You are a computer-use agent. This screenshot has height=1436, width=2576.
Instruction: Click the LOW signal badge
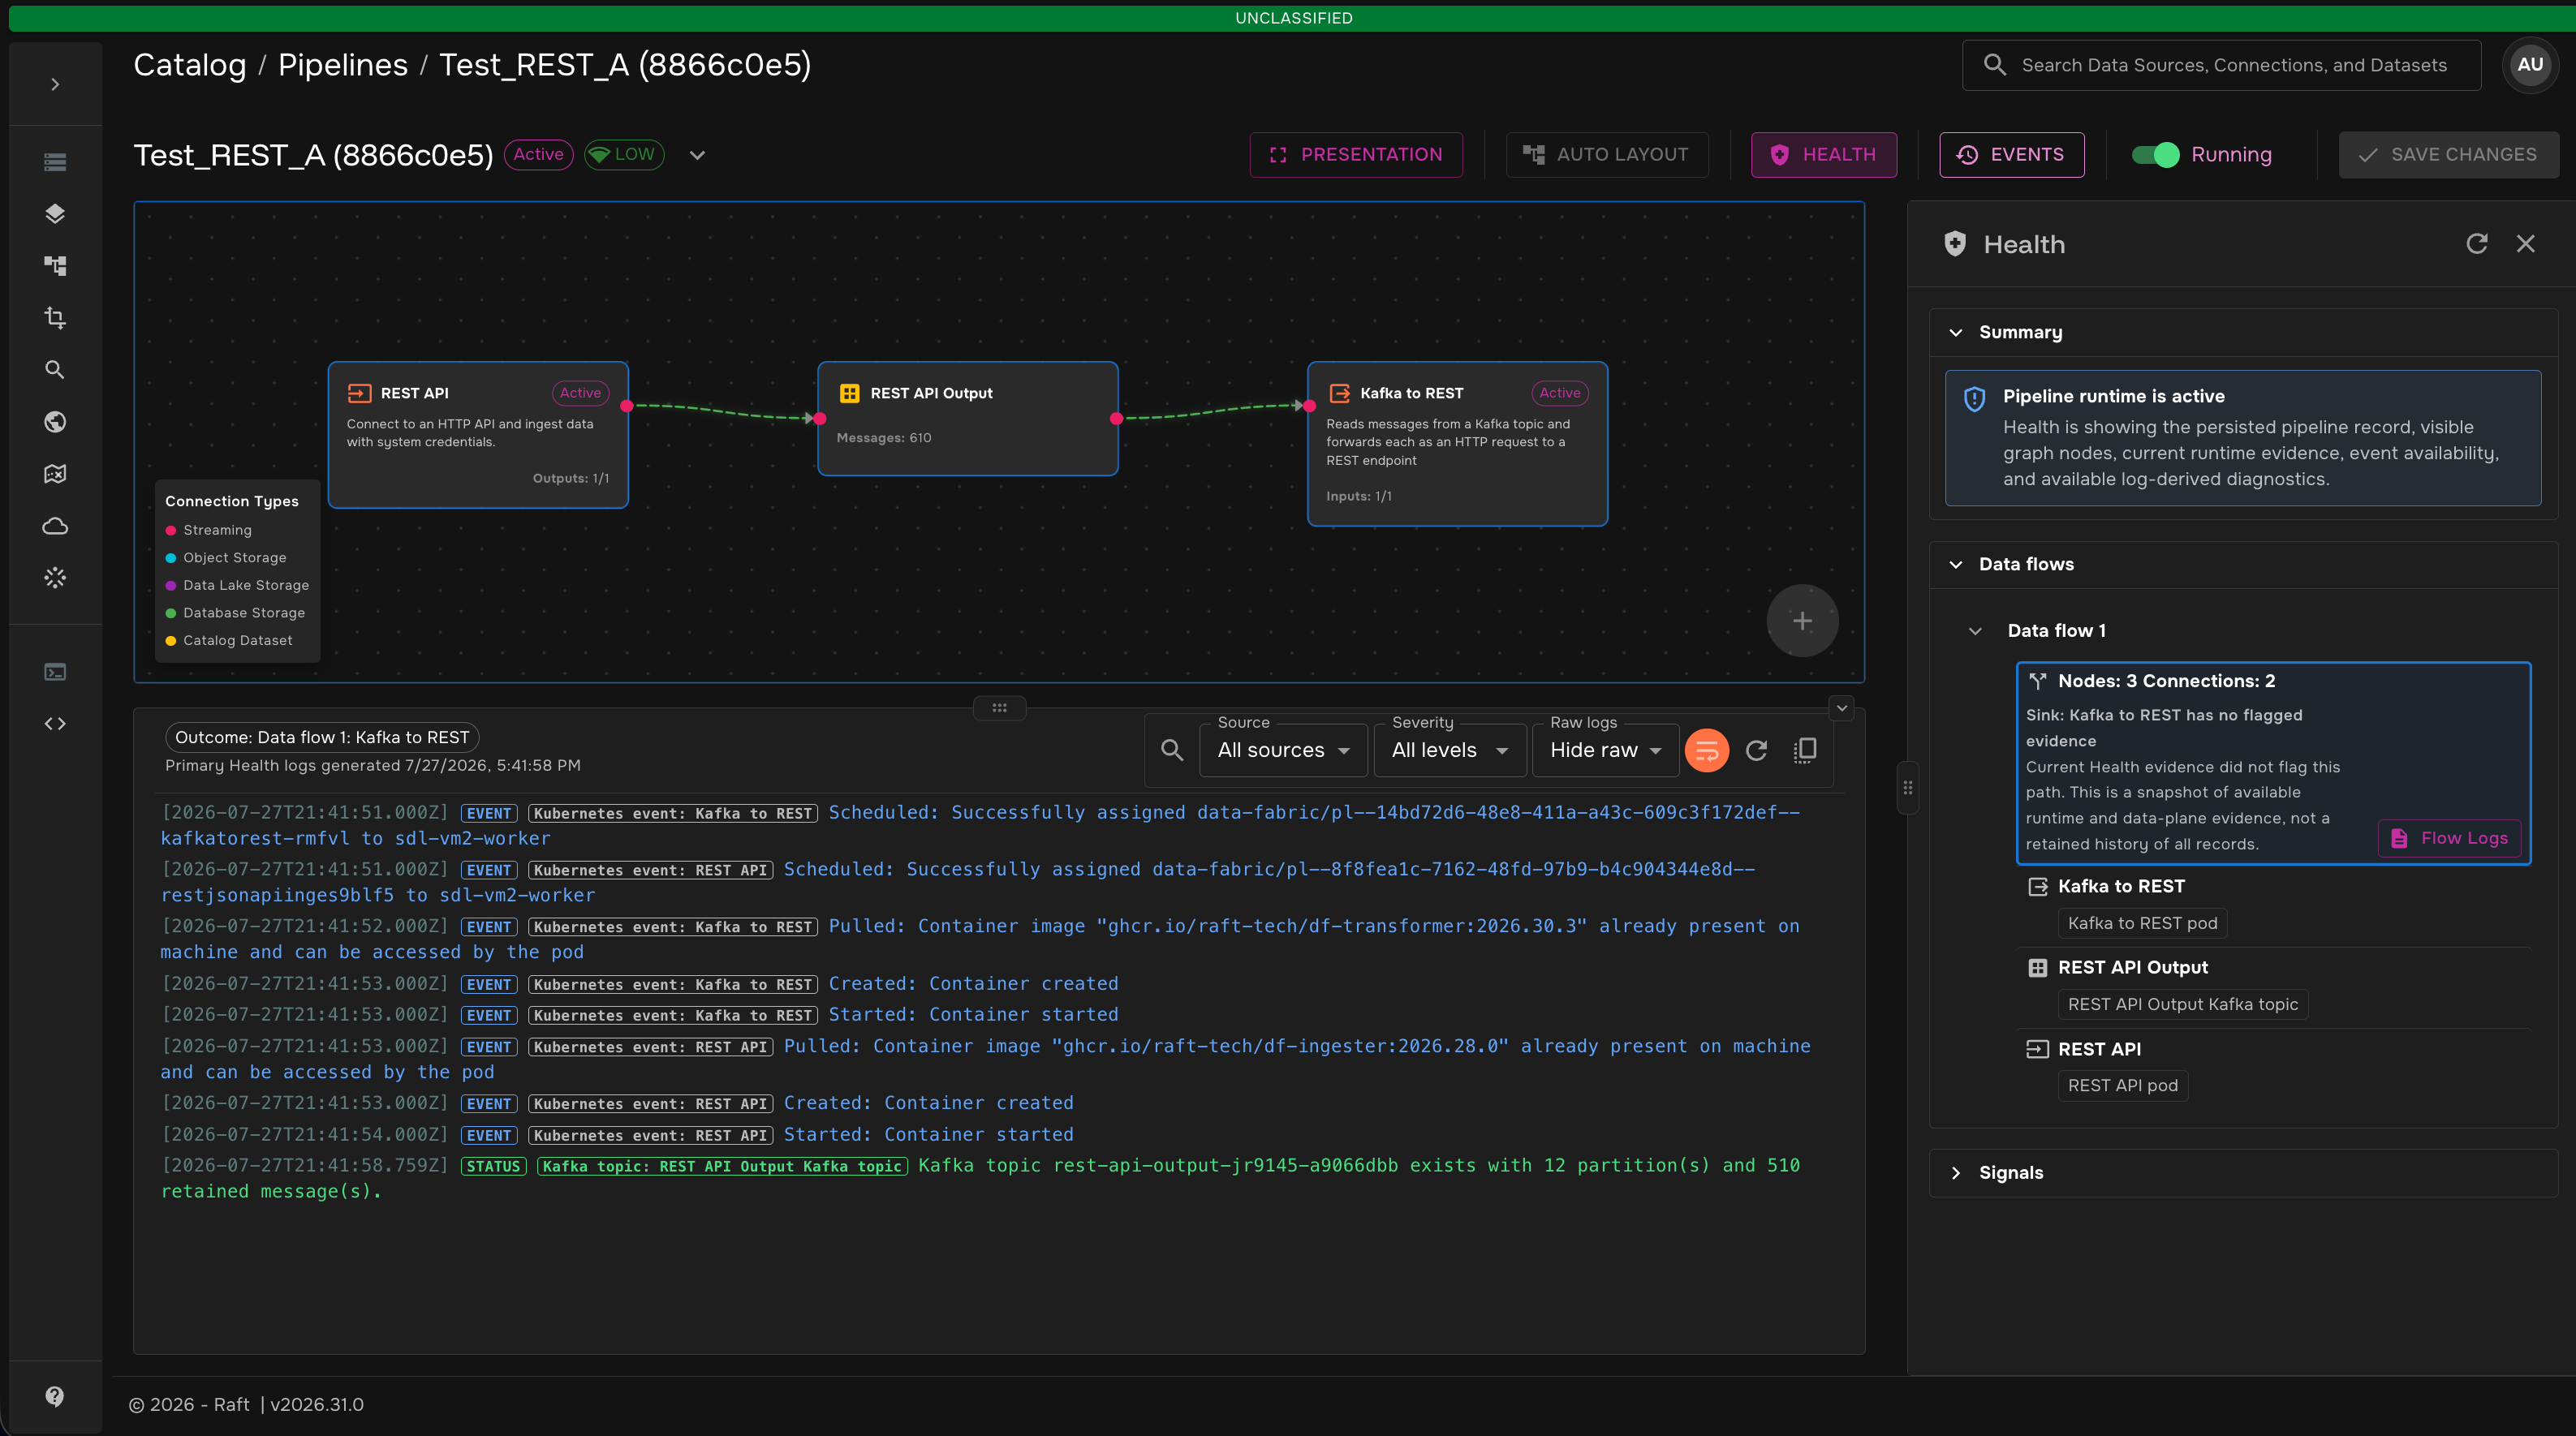[624, 155]
